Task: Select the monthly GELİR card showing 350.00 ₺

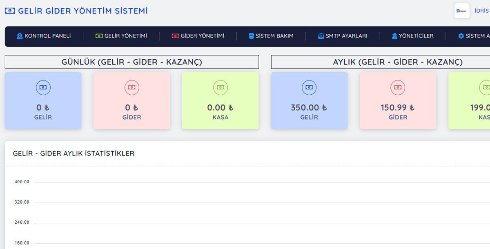Action: coord(309,100)
